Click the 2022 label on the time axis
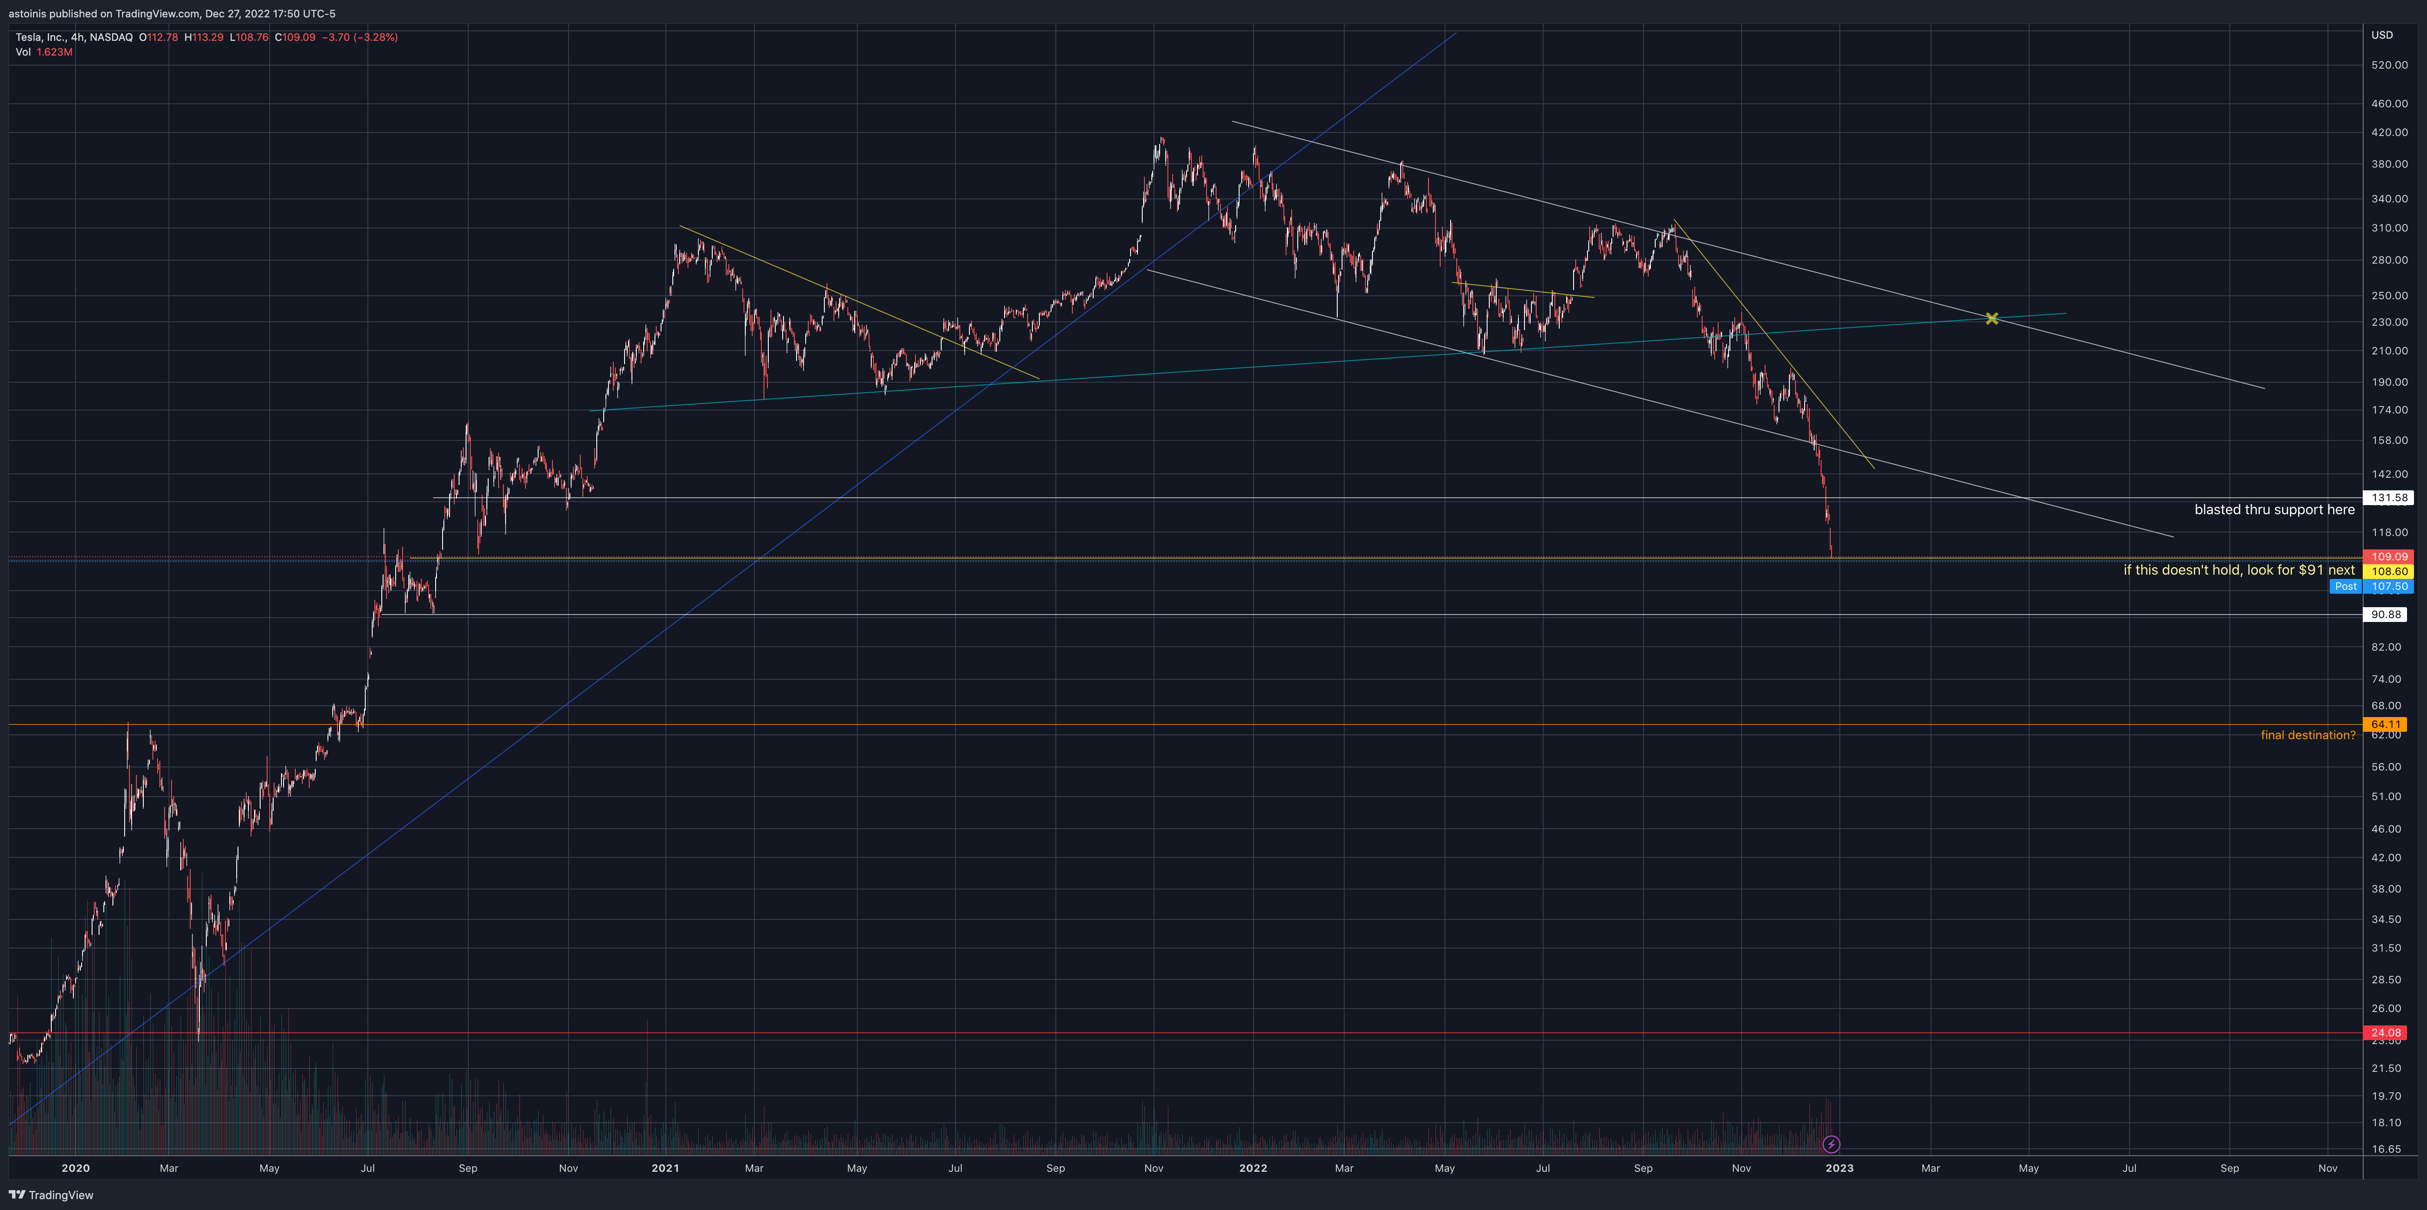Image resolution: width=2427 pixels, height=1210 pixels. click(1253, 1169)
